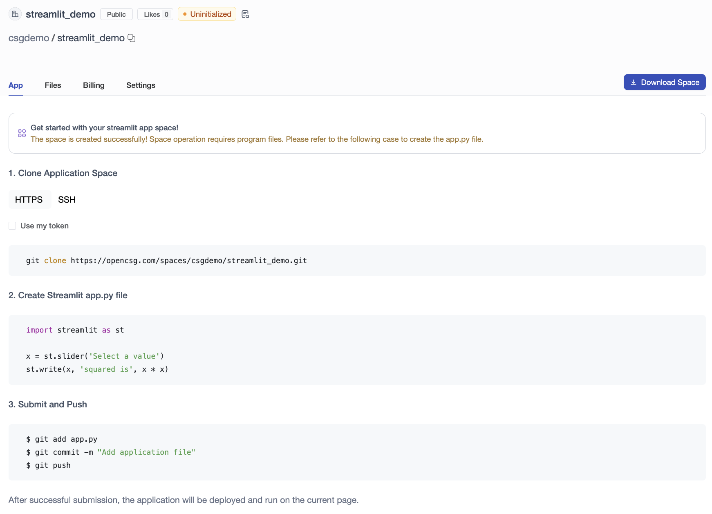Switch clone method to SSH
Screen dimensions: 712x514
(x=67, y=200)
